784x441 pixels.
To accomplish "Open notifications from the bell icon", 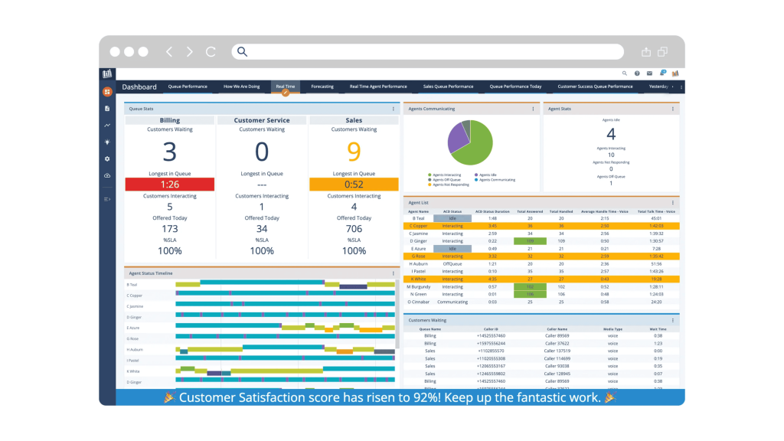I will coord(662,73).
